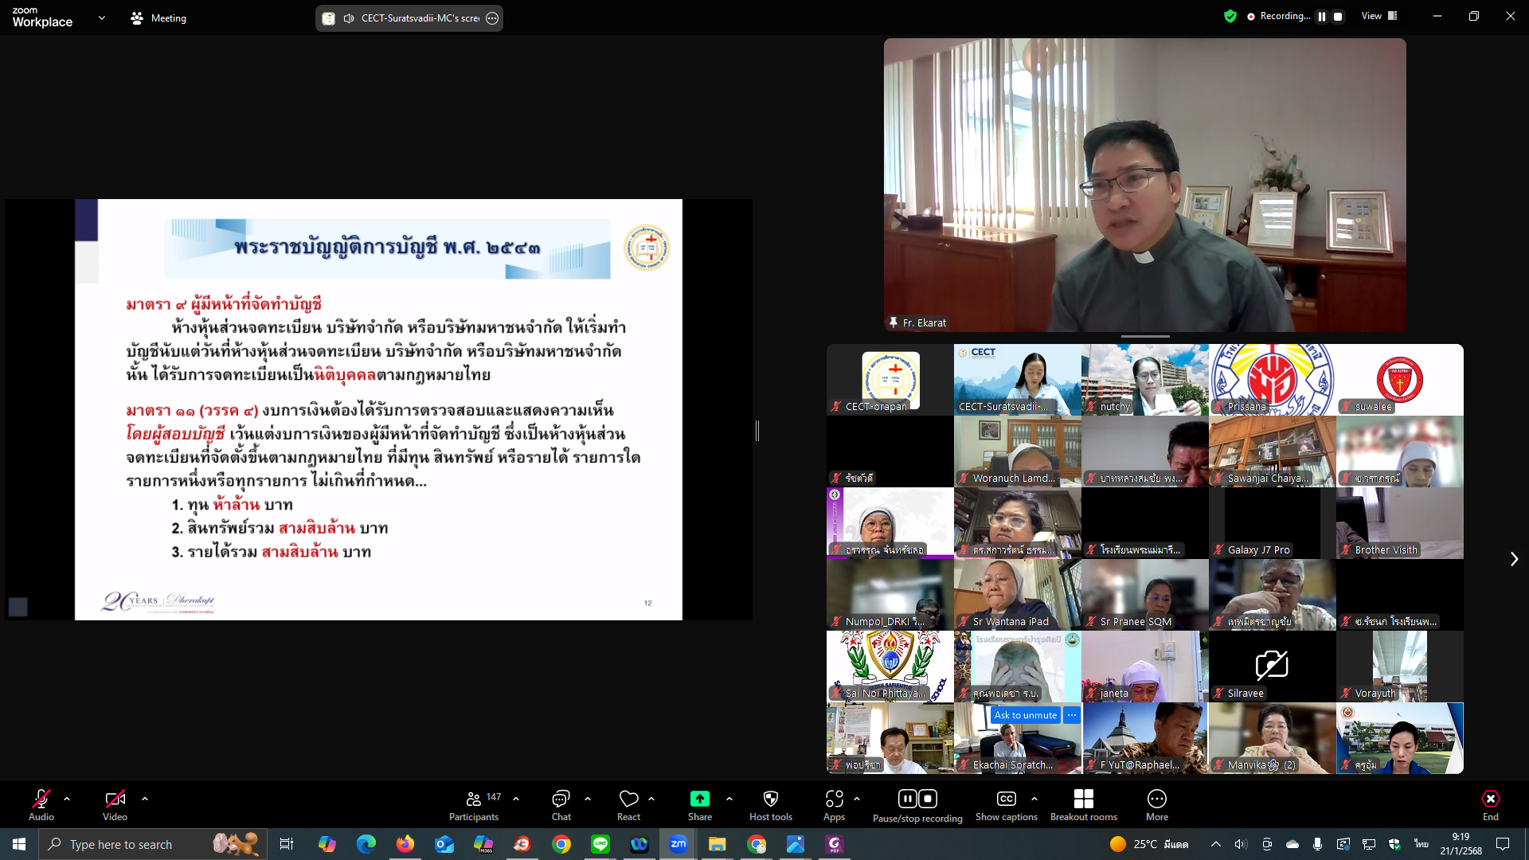
Task: Expand the Chat options arrow
Action: 588,799
